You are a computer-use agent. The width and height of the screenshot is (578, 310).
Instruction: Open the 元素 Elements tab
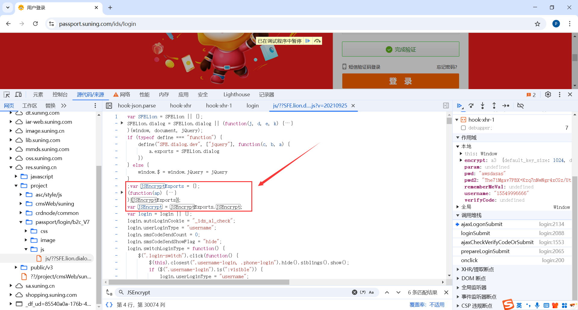pyautogui.click(x=38, y=95)
